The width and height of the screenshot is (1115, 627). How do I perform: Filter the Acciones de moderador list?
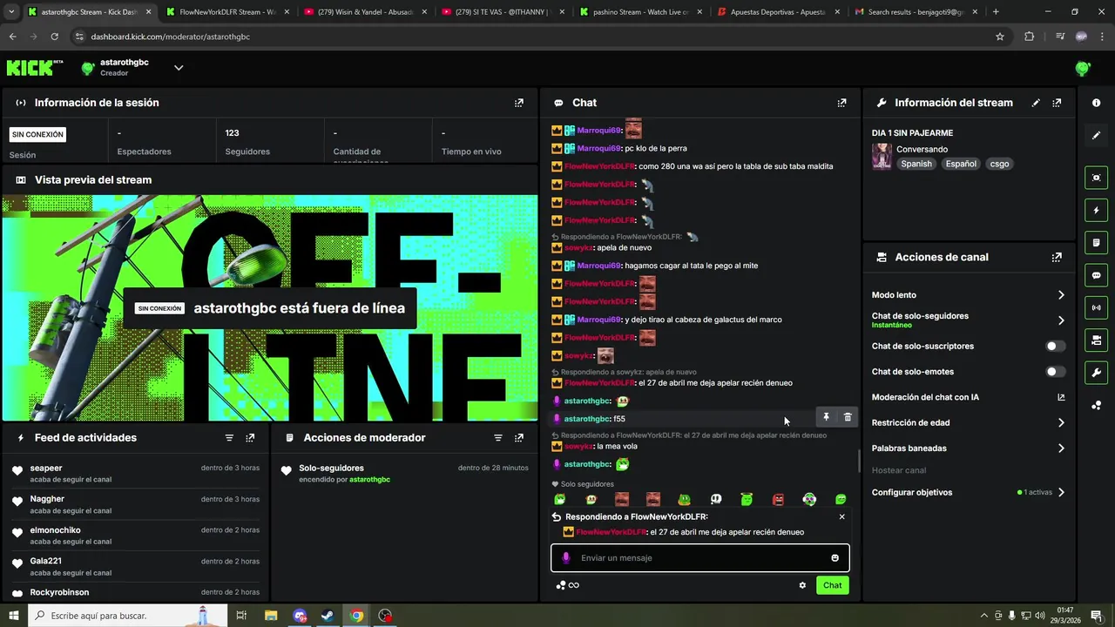[x=498, y=438]
